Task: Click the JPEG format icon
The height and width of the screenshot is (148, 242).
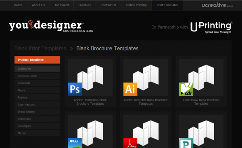Action: (x=75, y=143)
